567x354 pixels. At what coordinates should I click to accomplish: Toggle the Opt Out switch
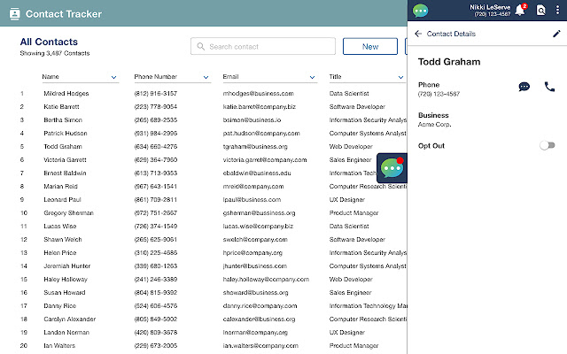click(x=548, y=145)
